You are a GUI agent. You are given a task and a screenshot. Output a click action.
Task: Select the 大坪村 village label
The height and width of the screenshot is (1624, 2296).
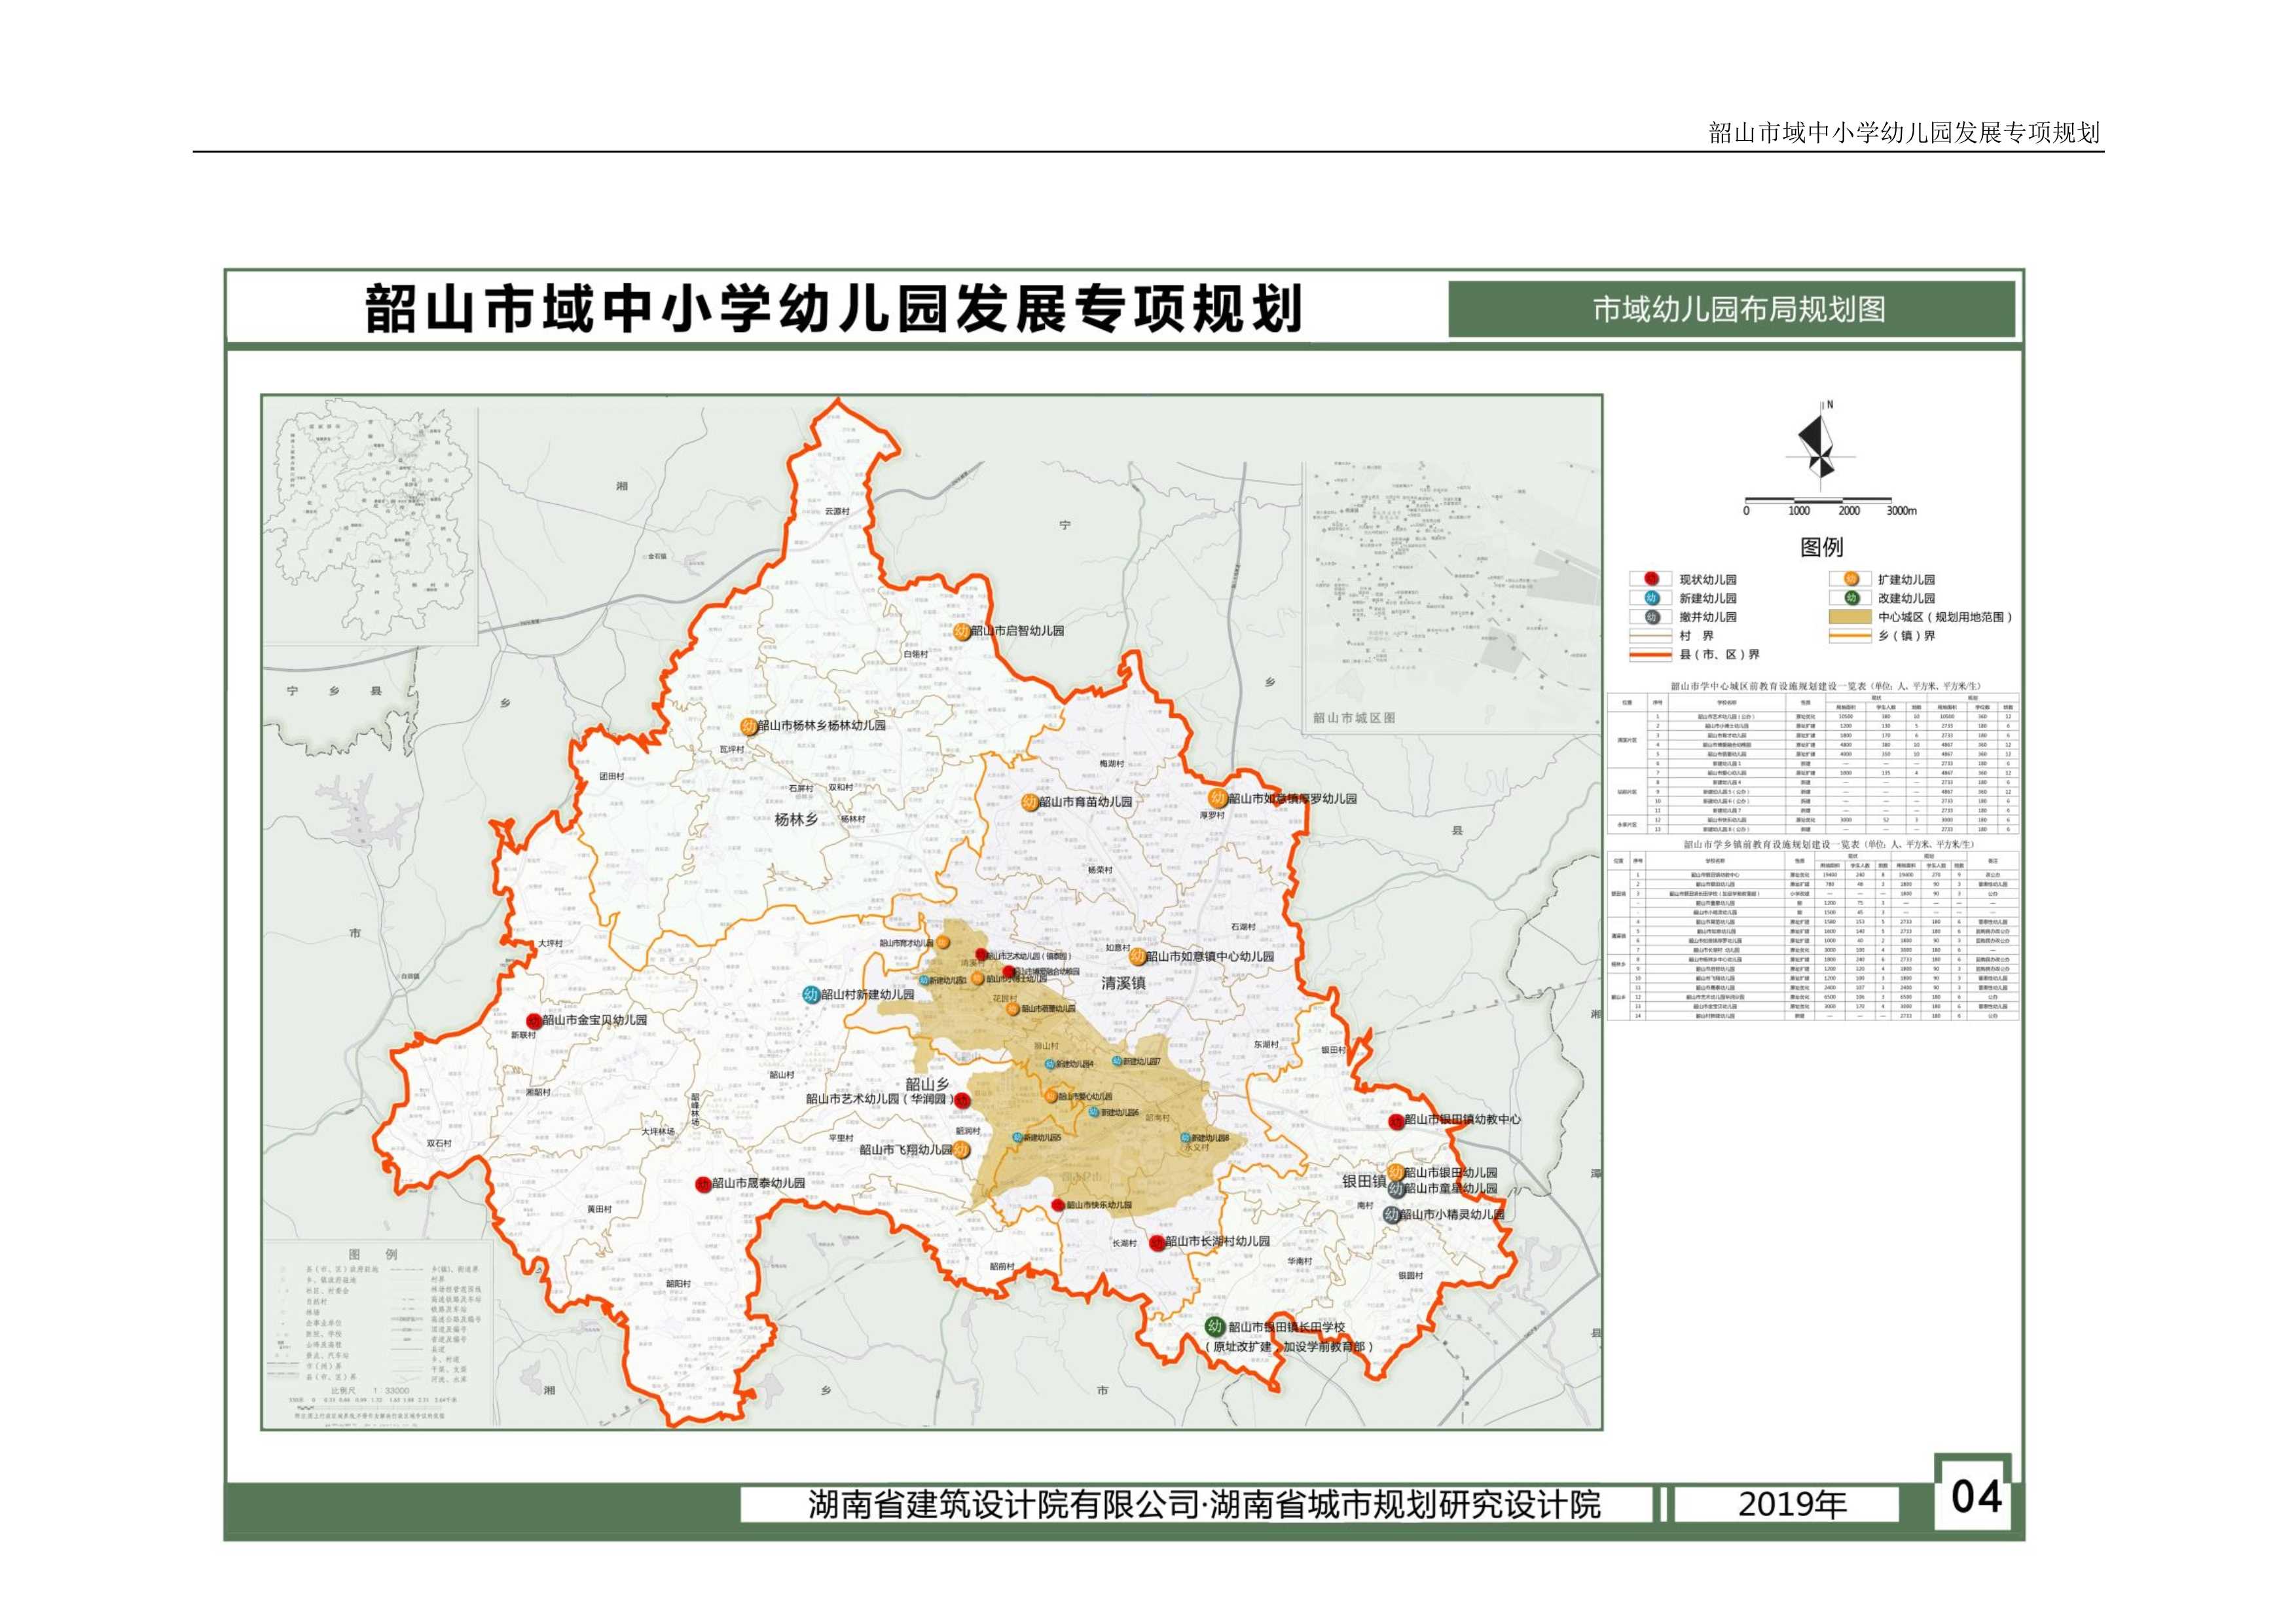point(550,944)
